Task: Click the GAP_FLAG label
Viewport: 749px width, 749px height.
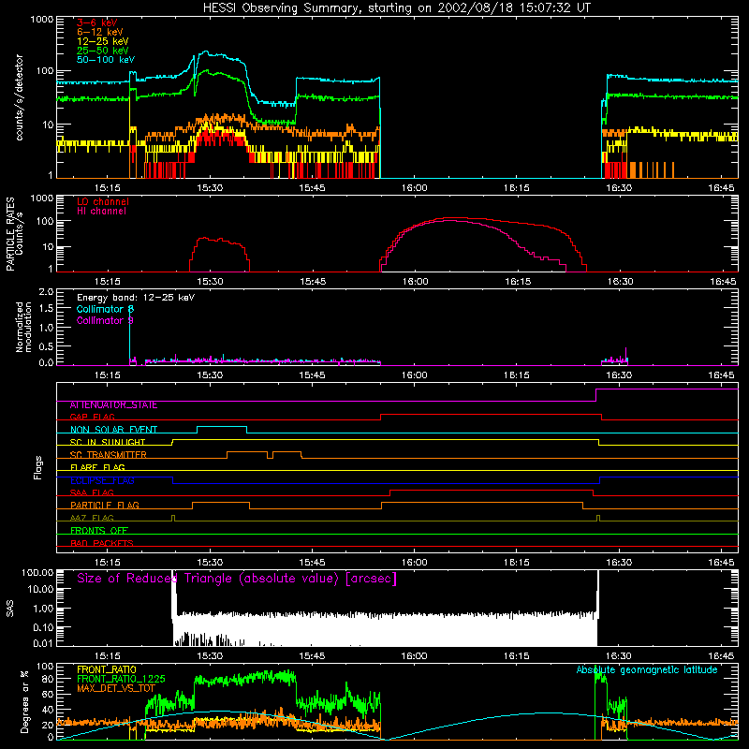Action: pyautogui.click(x=92, y=417)
